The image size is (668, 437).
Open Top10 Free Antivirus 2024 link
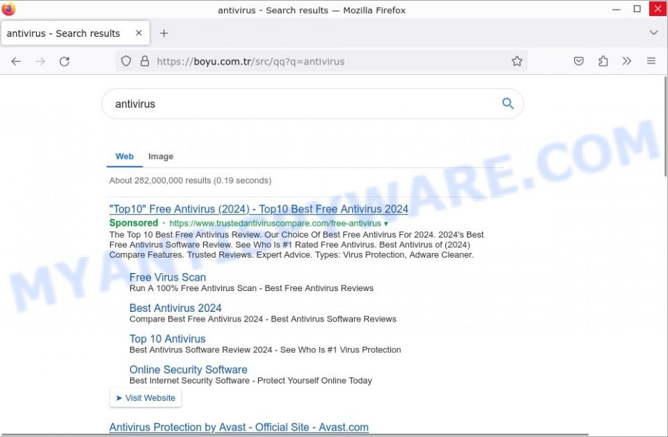click(259, 209)
